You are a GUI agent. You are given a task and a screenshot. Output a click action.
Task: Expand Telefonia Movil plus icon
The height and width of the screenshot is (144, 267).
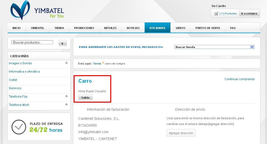coord(66,105)
